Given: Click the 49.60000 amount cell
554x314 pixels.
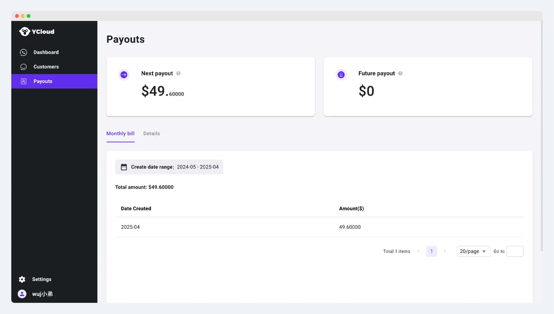Looking at the screenshot, I should (x=350, y=227).
